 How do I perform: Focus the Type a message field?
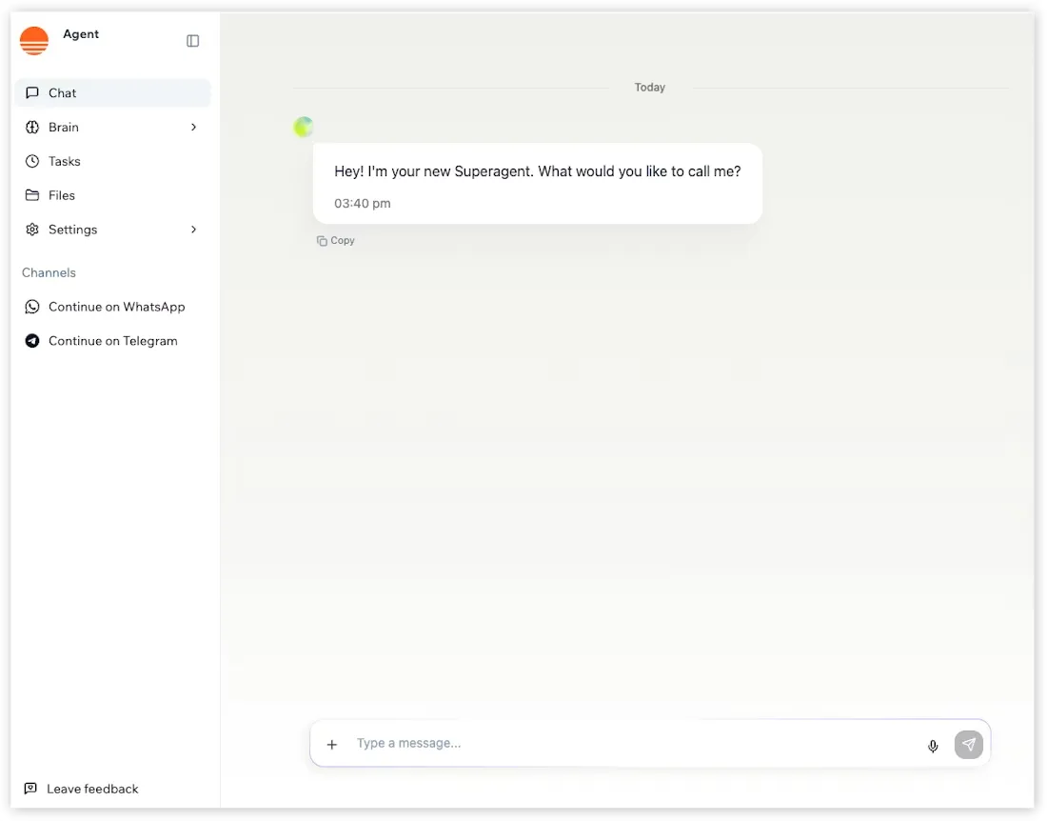tap(634, 744)
